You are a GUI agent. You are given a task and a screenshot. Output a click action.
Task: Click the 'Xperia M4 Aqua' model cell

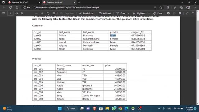(91, 96)
